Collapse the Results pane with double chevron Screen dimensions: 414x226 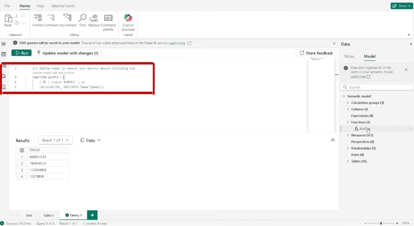point(333,140)
